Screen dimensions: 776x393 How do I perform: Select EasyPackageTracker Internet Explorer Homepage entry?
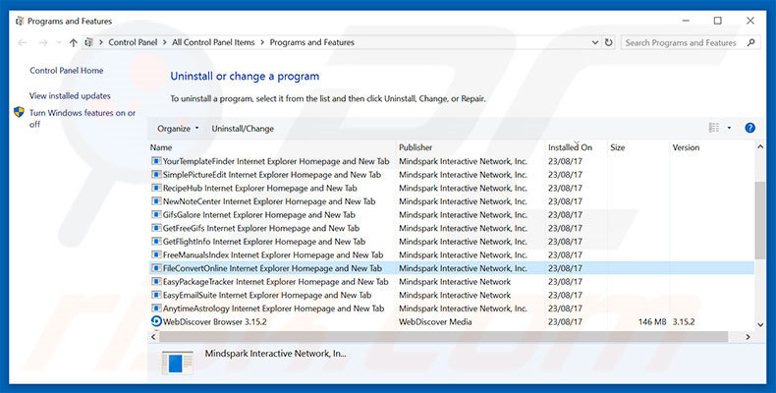276,282
